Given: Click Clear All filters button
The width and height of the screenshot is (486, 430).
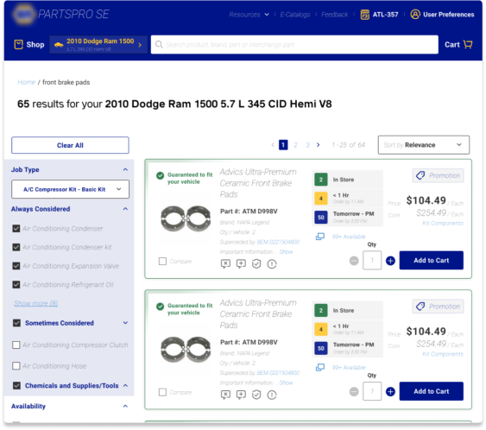Looking at the screenshot, I should [70, 145].
